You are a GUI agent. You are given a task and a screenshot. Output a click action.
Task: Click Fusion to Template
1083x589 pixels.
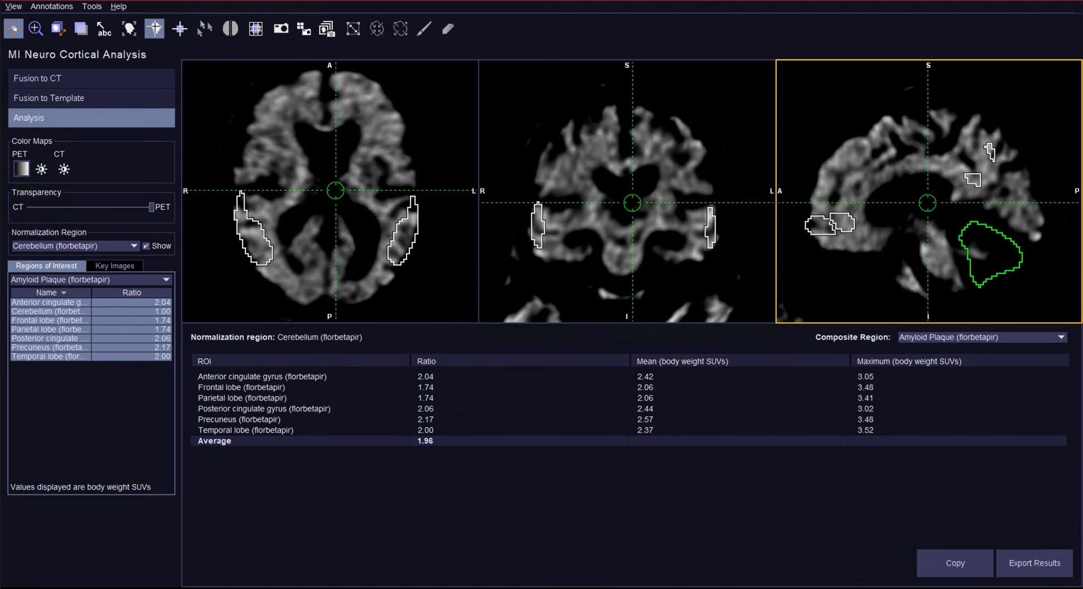(91, 98)
